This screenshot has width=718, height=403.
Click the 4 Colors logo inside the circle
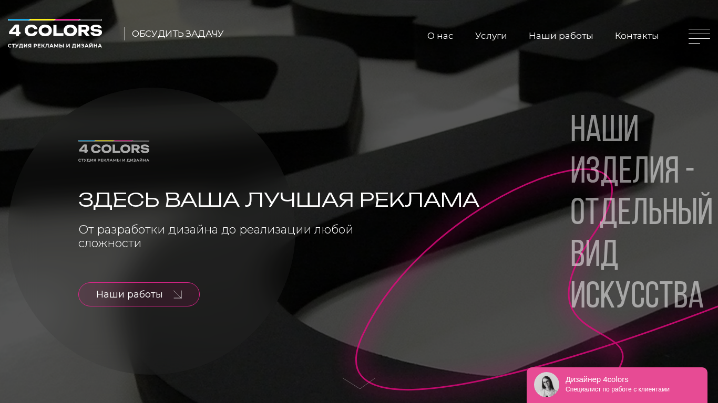pos(114,151)
